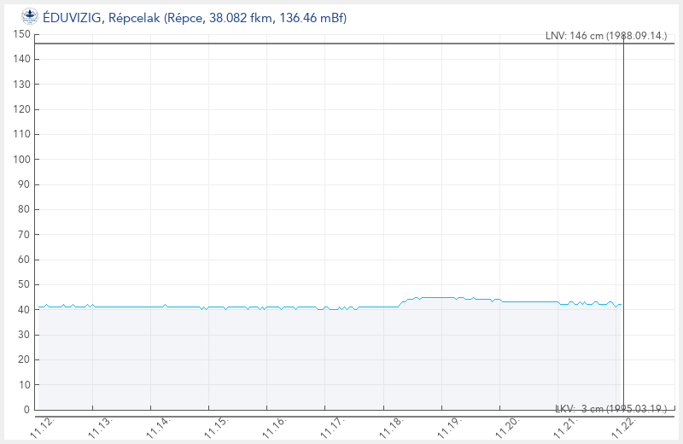Image resolution: width=683 pixels, height=444 pixels.
Task: Click the LNV 146 cm record label
Action: click(x=606, y=36)
